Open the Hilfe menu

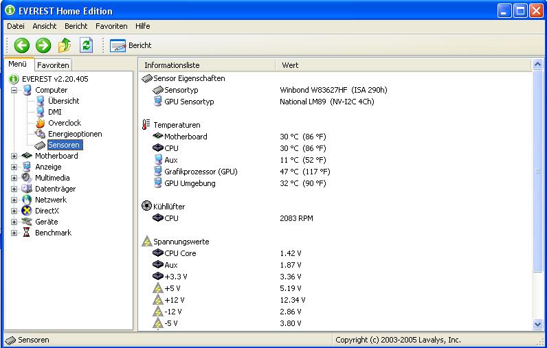click(143, 26)
